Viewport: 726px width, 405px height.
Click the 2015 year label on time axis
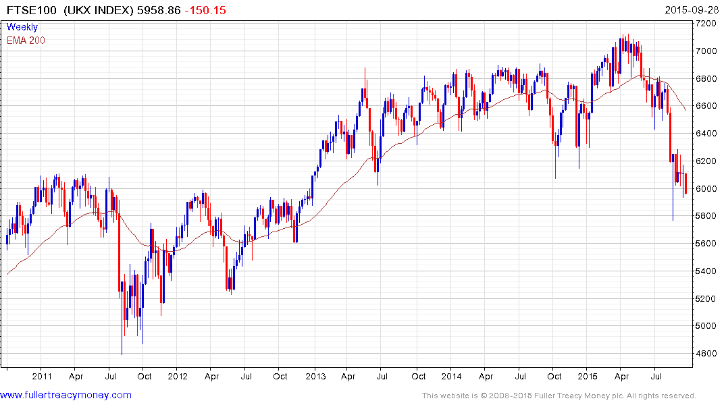pyautogui.click(x=588, y=376)
